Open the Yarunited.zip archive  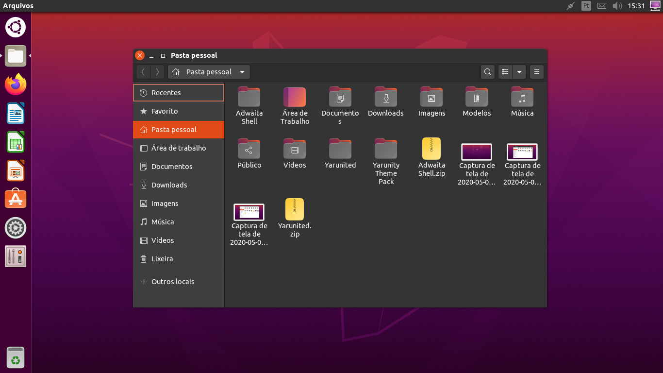point(294,210)
